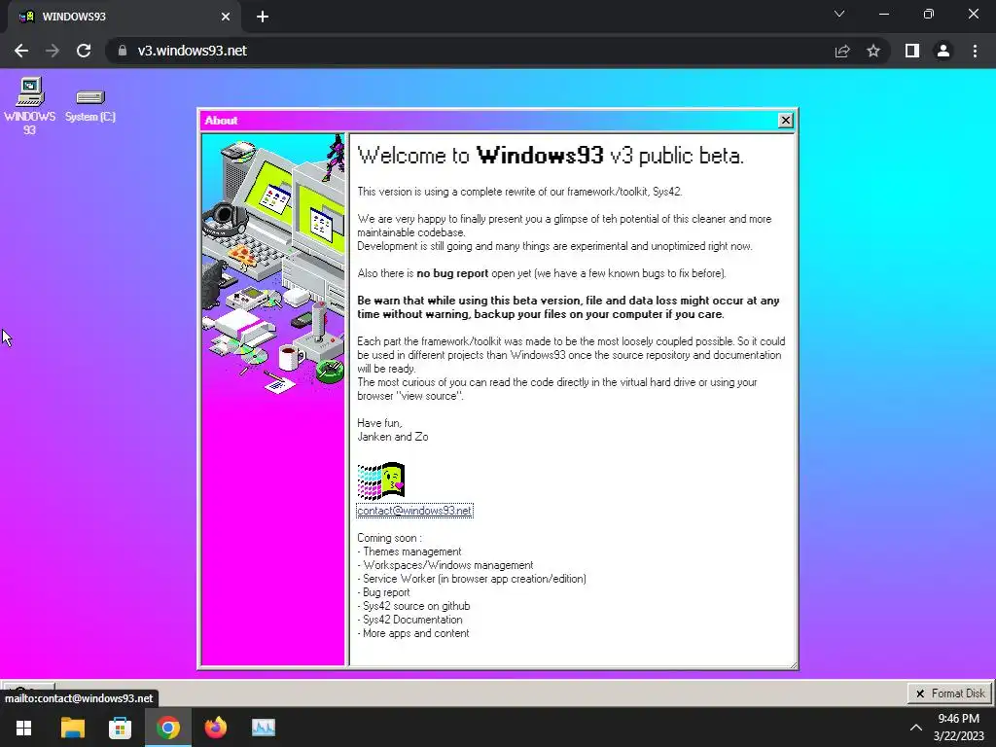Open a new browser tab
The height and width of the screenshot is (747, 996).
click(x=263, y=18)
